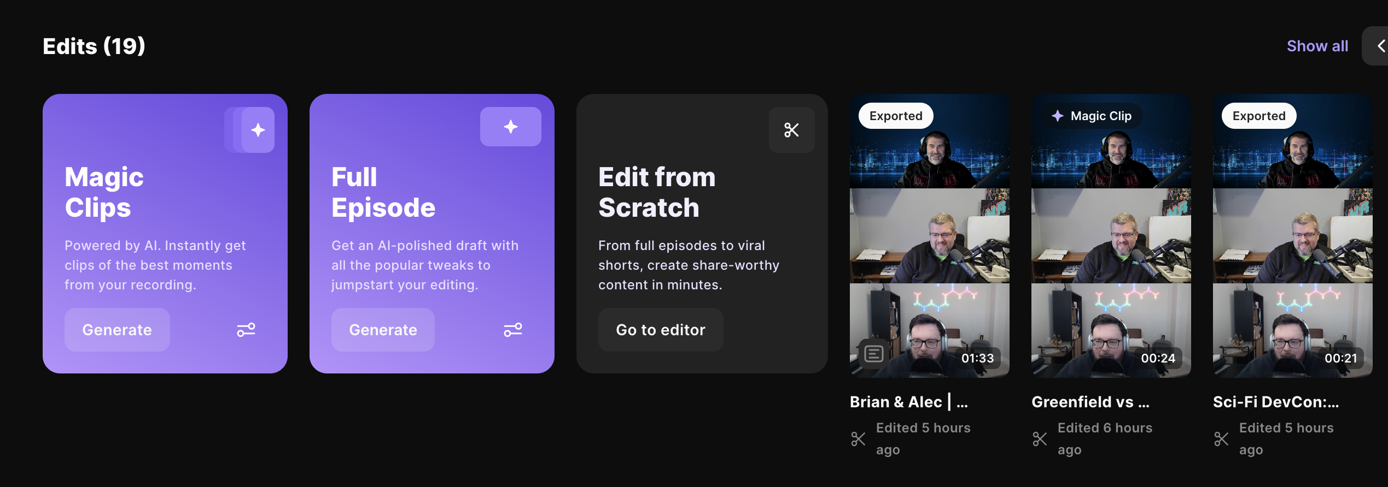
Task: Click the sparkle icon on Magic Clips card
Action: coord(258,130)
